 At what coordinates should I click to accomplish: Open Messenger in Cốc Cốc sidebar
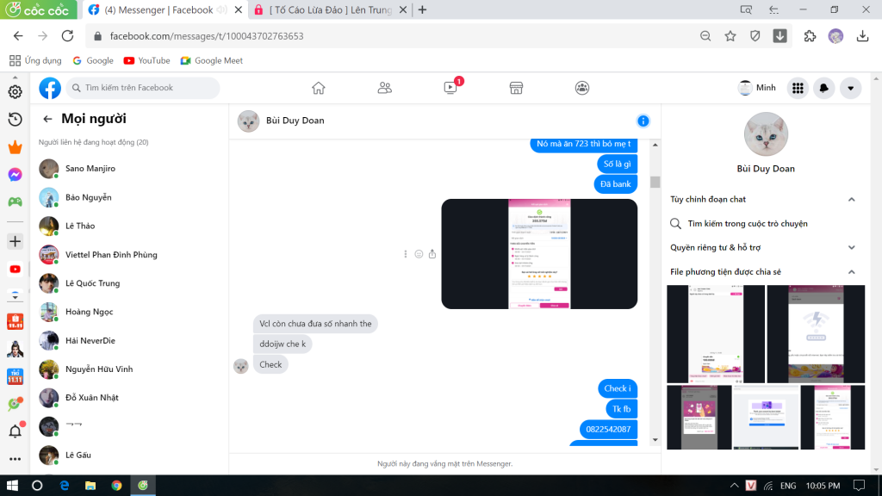pyautogui.click(x=15, y=174)
